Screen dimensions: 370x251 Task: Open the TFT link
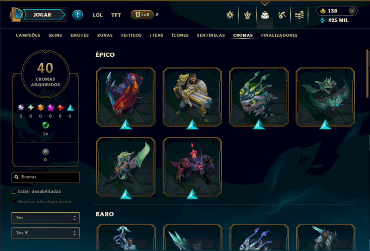[116, 15]
